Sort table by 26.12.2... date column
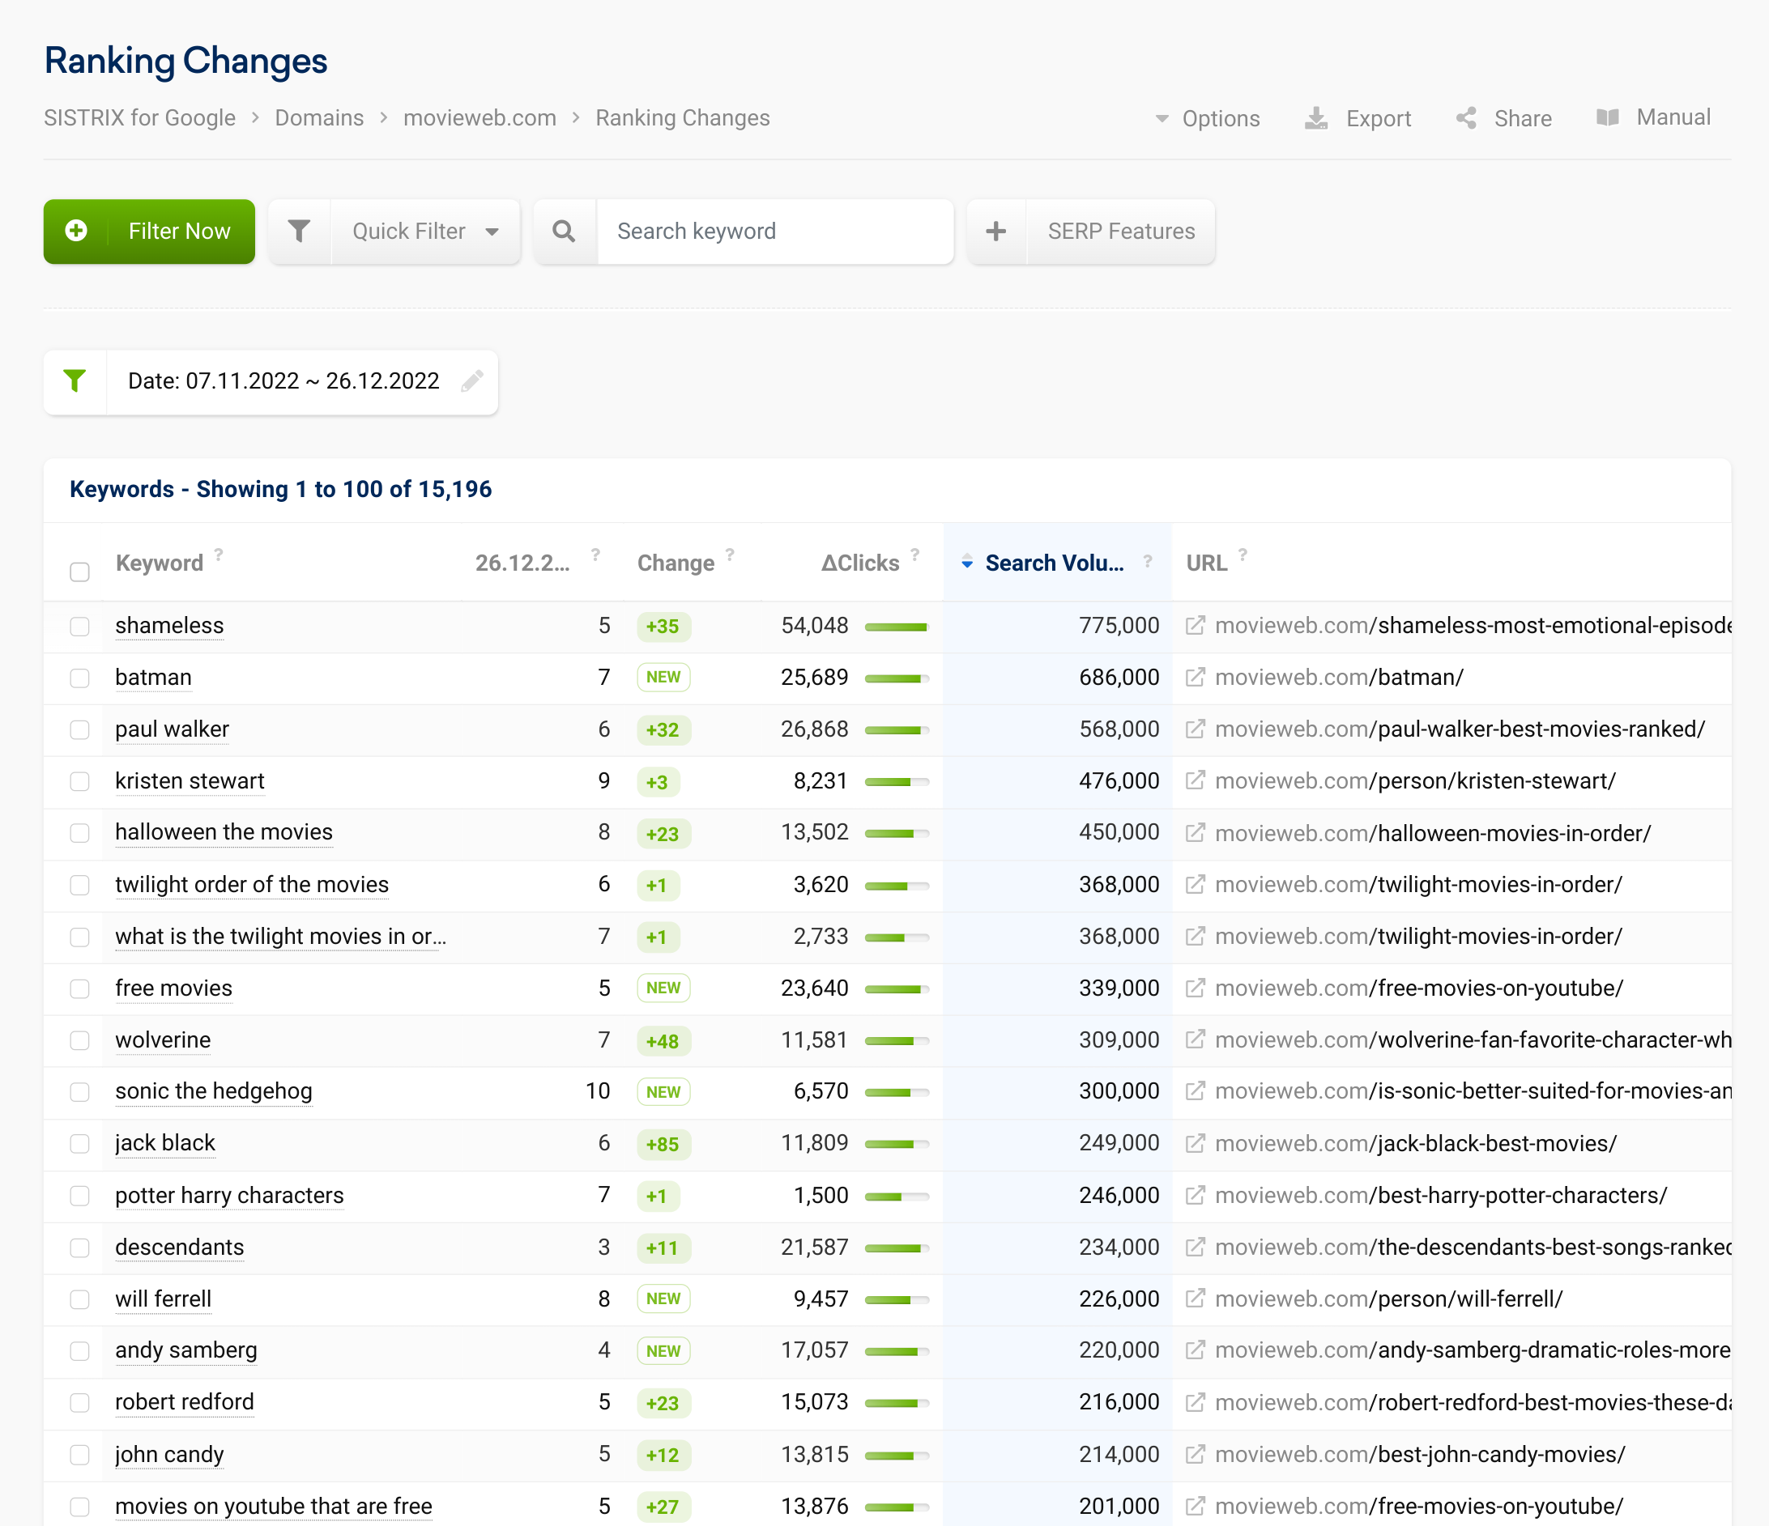Image resolution: width=1769 pixels, height=1526 pixels. (x=522, y=563)
